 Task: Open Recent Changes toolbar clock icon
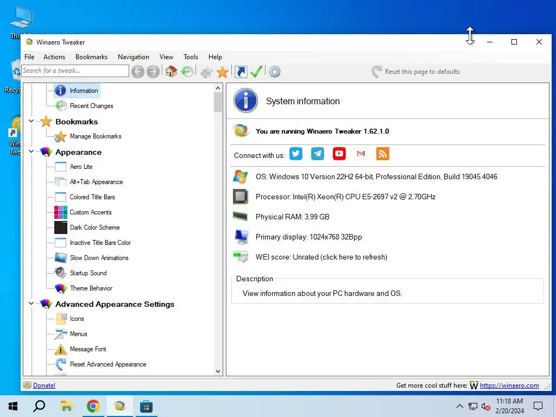pyautogui.click(x=187, y=72)
